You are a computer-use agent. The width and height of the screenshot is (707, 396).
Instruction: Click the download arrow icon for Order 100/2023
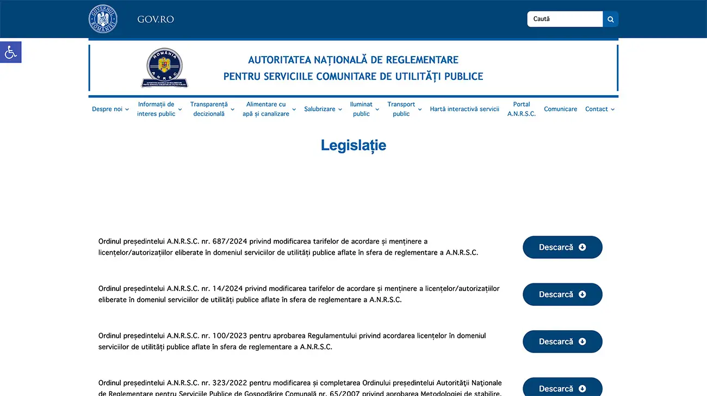[x=582, y=342]
